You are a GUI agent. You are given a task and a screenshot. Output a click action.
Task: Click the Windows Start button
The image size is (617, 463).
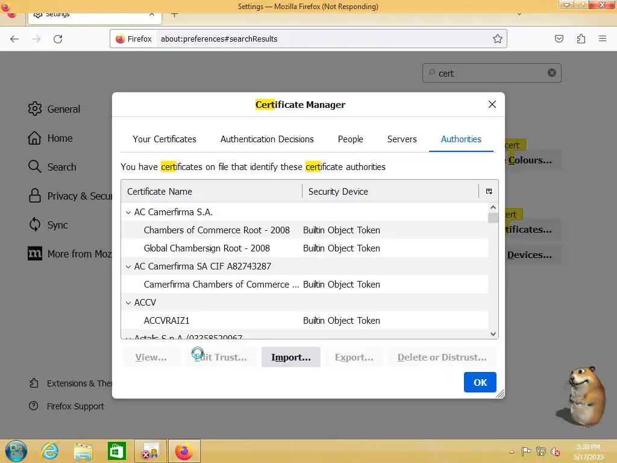(x=16, y=451)
